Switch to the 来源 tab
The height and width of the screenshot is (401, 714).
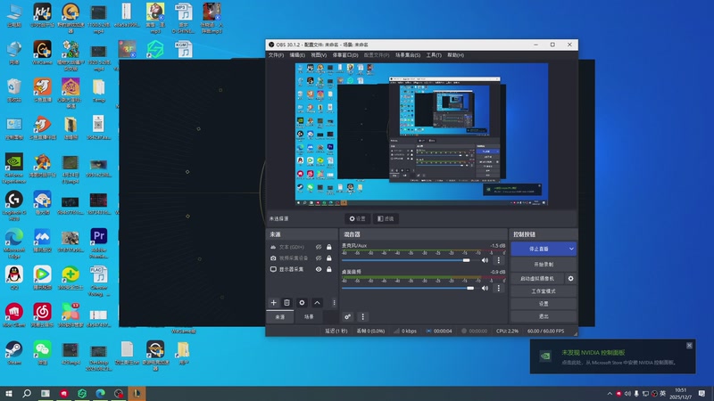280,317
